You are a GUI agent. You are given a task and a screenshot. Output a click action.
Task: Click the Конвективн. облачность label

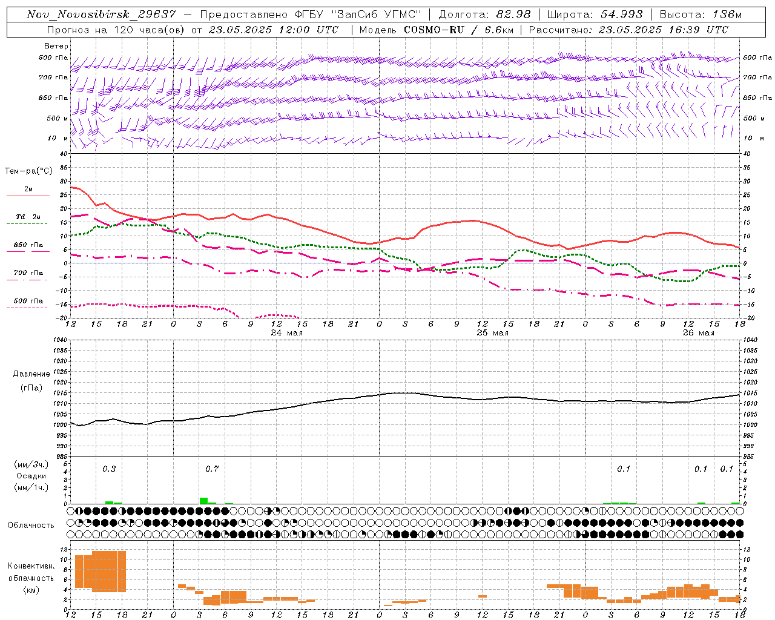[x=31, y=578]
